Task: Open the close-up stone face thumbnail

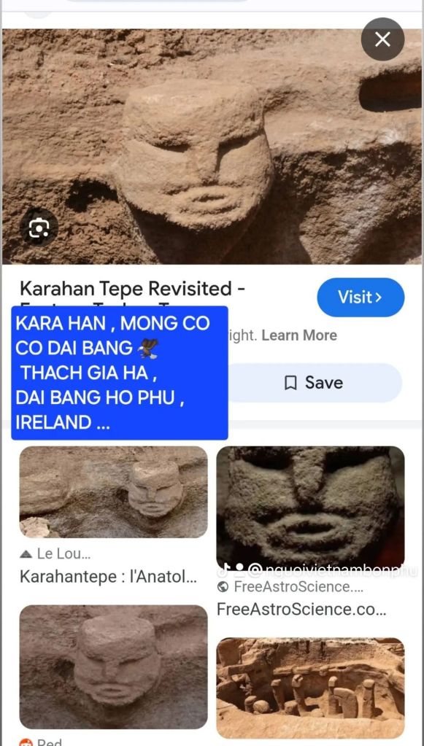Action: 310,507
